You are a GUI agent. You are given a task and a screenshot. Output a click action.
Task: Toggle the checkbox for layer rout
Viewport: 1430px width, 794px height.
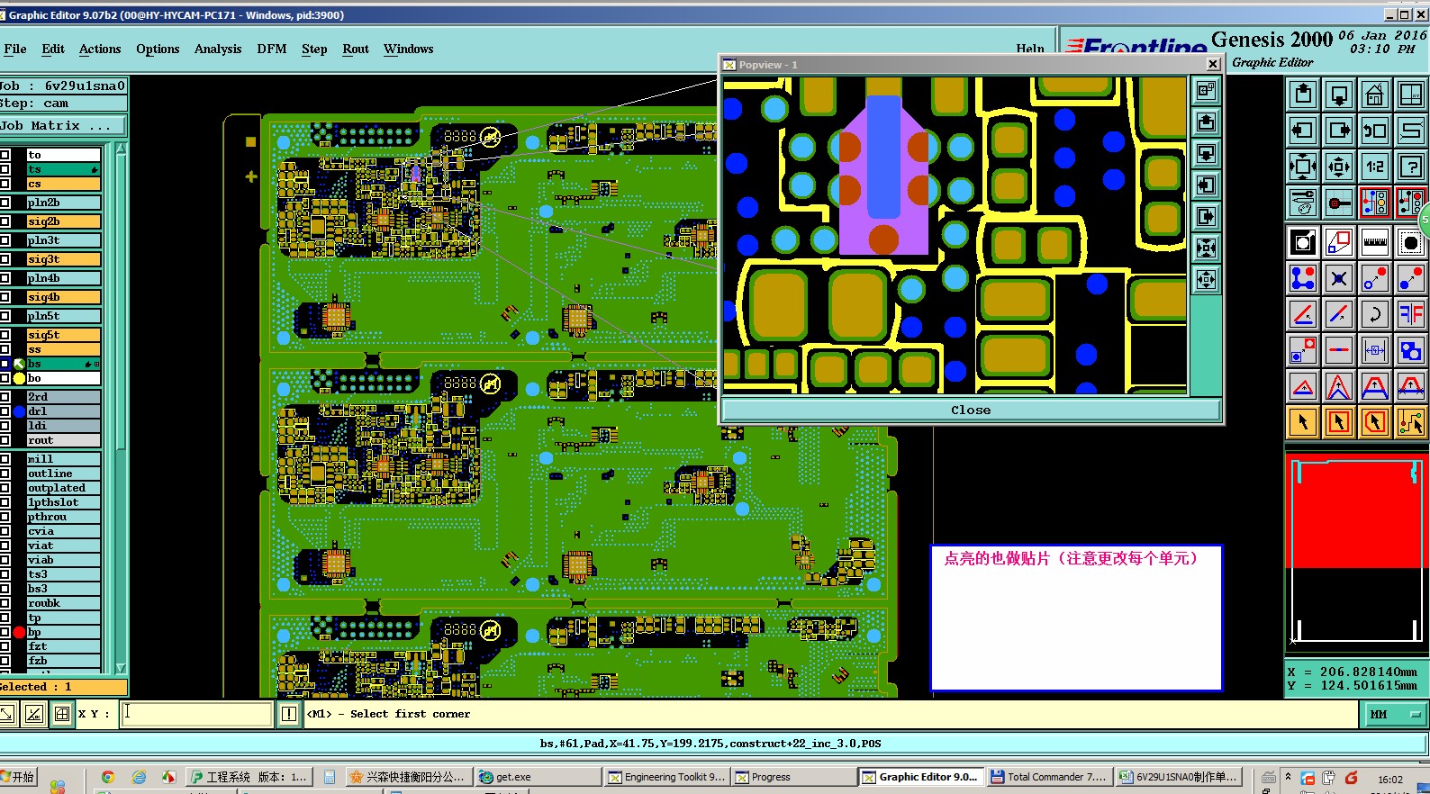click(5, 440)
